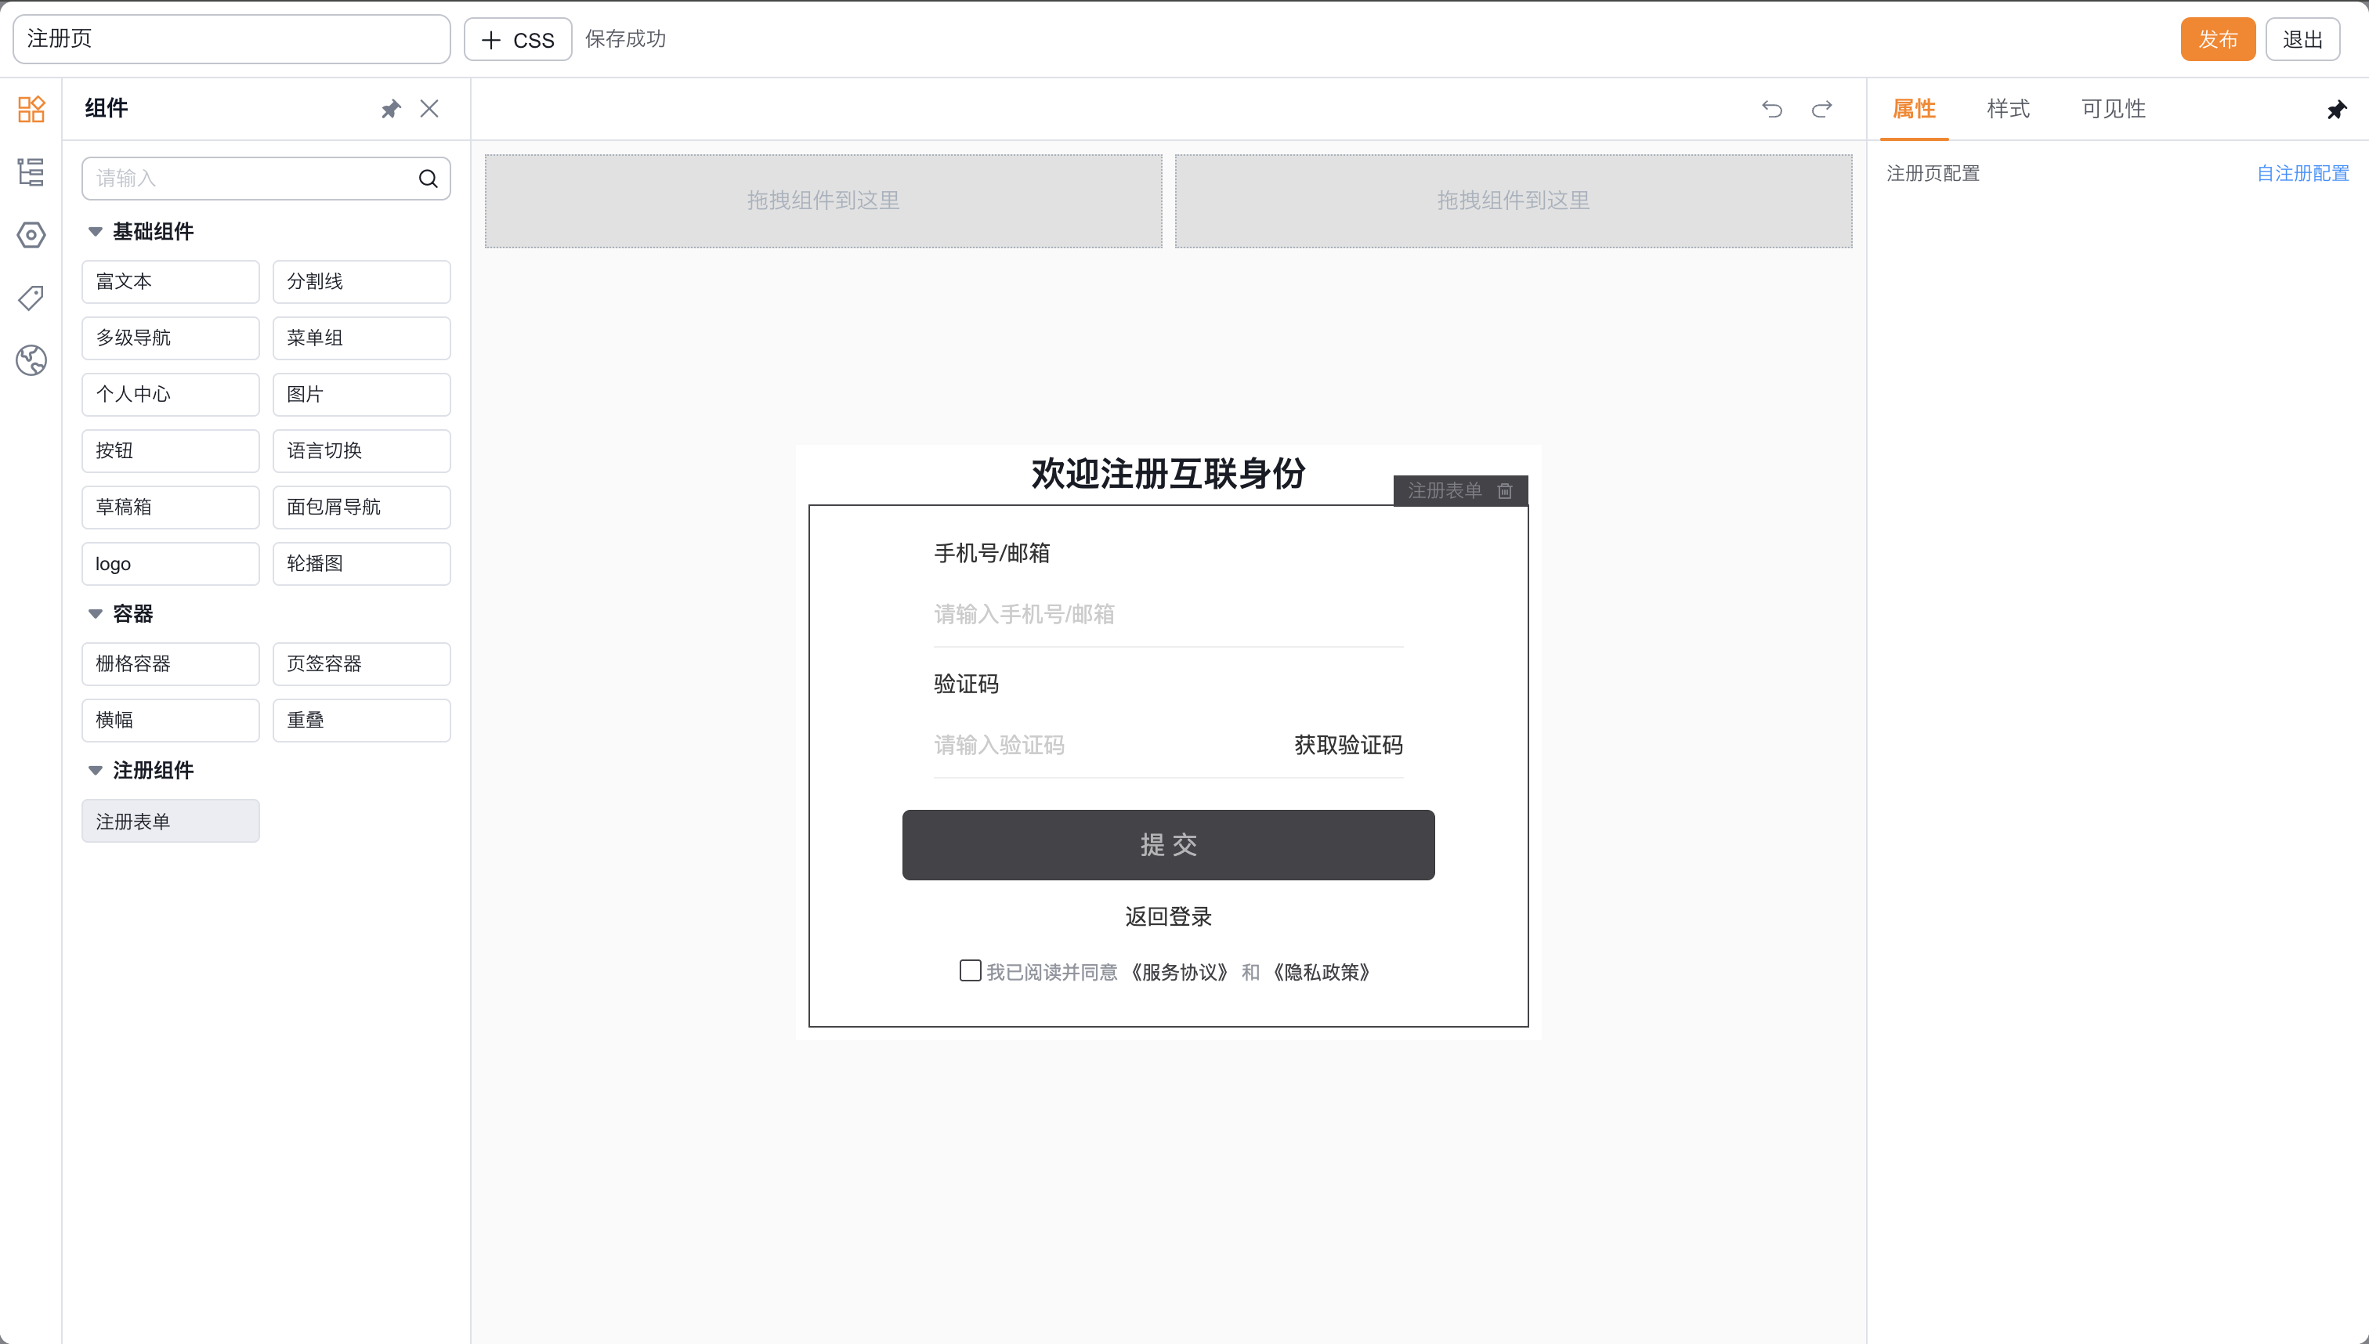Viewport: 2369px width, 1344px height.
Task: Open the 自注册配置 link
Action: tap(2302, 174)
